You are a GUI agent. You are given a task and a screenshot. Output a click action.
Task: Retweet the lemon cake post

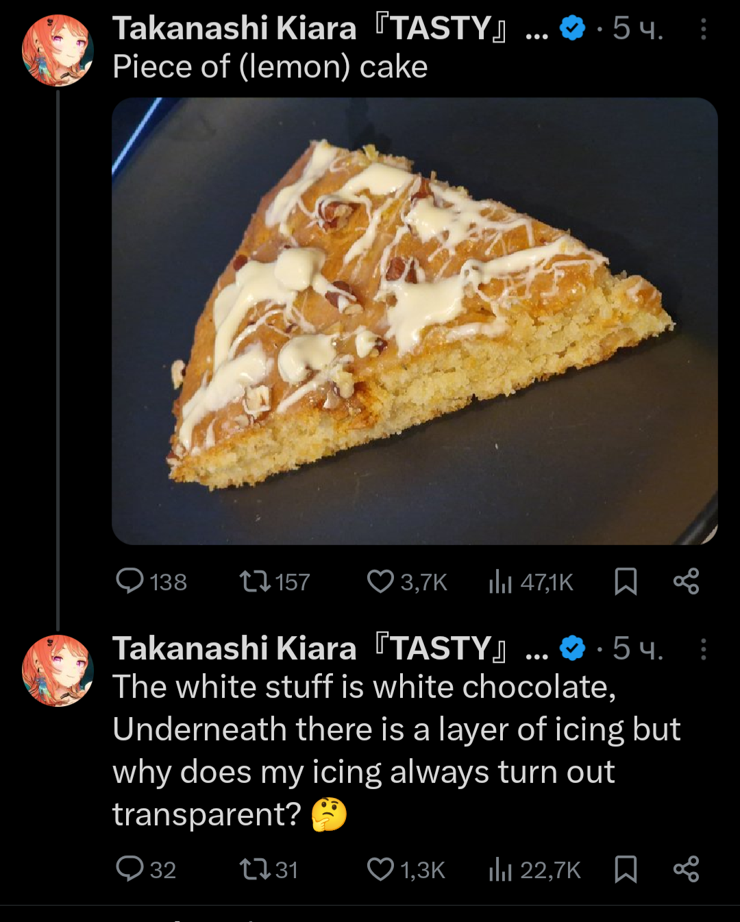(x=256, y=582)
